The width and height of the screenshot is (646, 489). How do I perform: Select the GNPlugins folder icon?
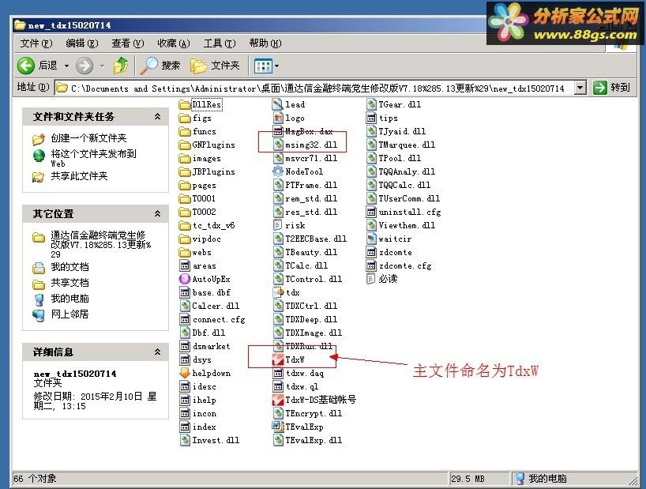(185, 145)
